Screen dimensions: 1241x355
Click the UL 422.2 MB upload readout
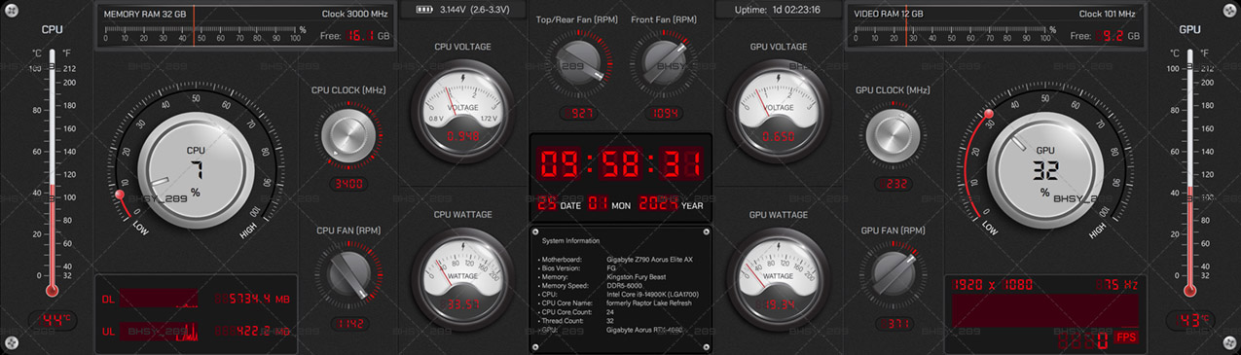click(253, 331)
